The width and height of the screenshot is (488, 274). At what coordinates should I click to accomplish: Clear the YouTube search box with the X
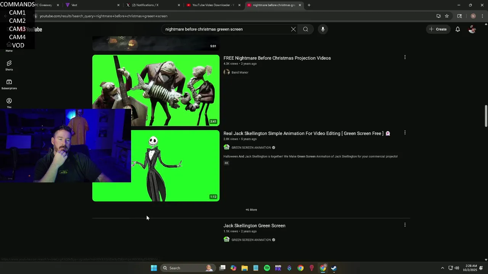[x=293, y=29]
